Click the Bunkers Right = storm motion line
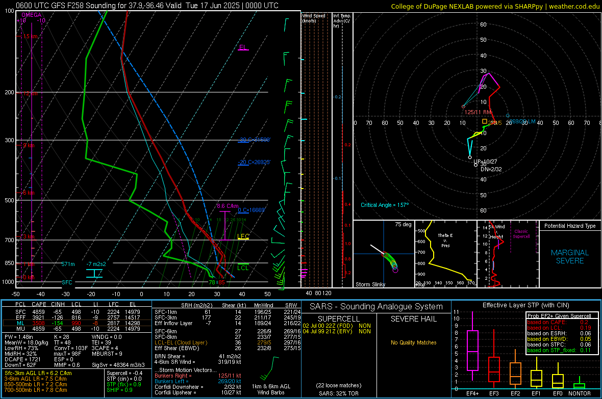 coord(198,376)
